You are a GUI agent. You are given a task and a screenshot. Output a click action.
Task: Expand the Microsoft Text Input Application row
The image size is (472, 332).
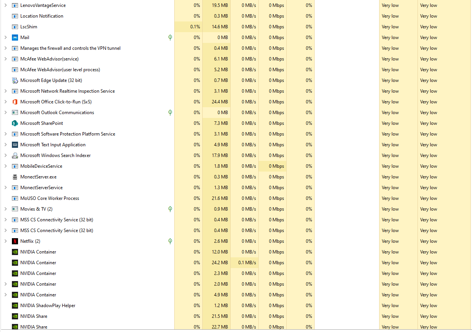tap(5, 145)
